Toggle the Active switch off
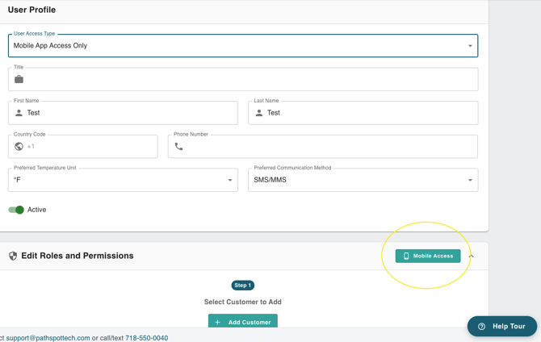The height and width of the screenshot is (342, 541). click(x=16, y=210)
